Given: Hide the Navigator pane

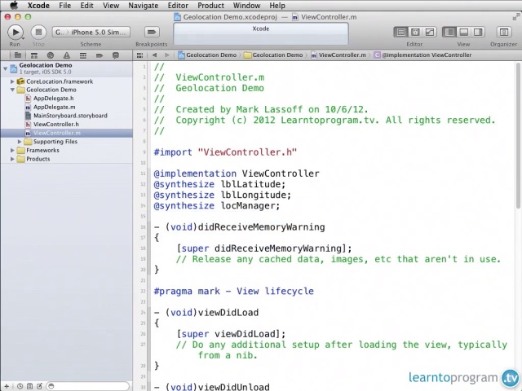Looking at the screenshot, I should tap(449, 33).
